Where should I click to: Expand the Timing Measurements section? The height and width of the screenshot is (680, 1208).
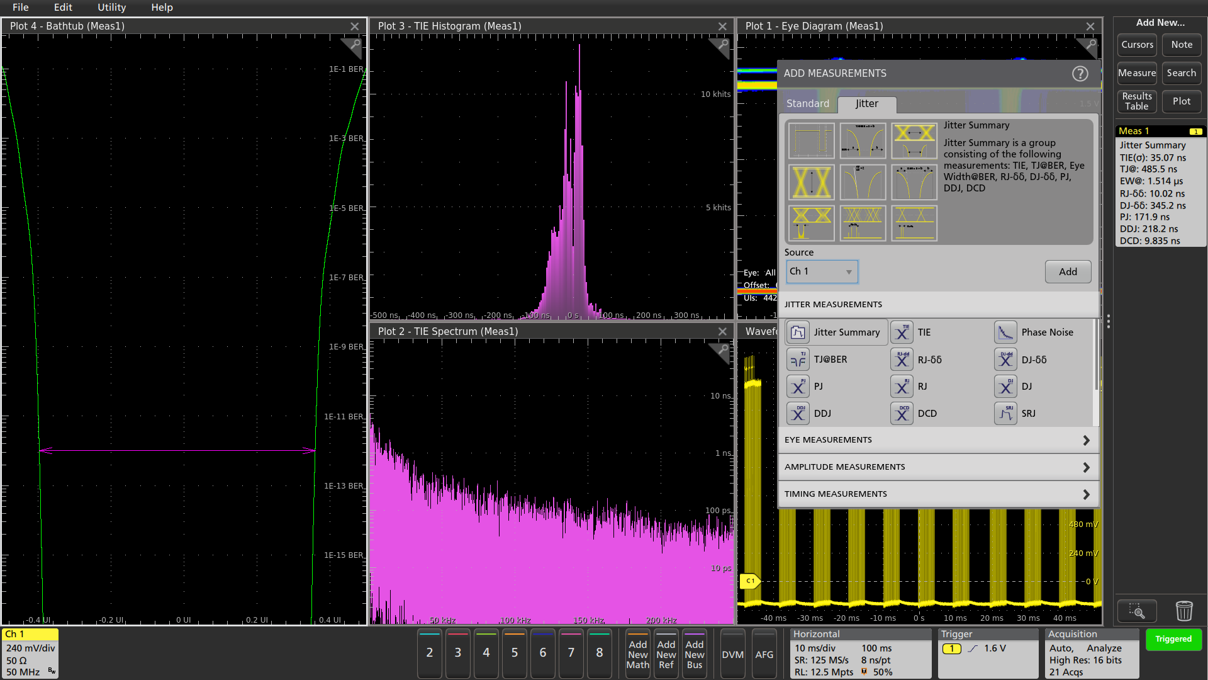click(938, 494)
